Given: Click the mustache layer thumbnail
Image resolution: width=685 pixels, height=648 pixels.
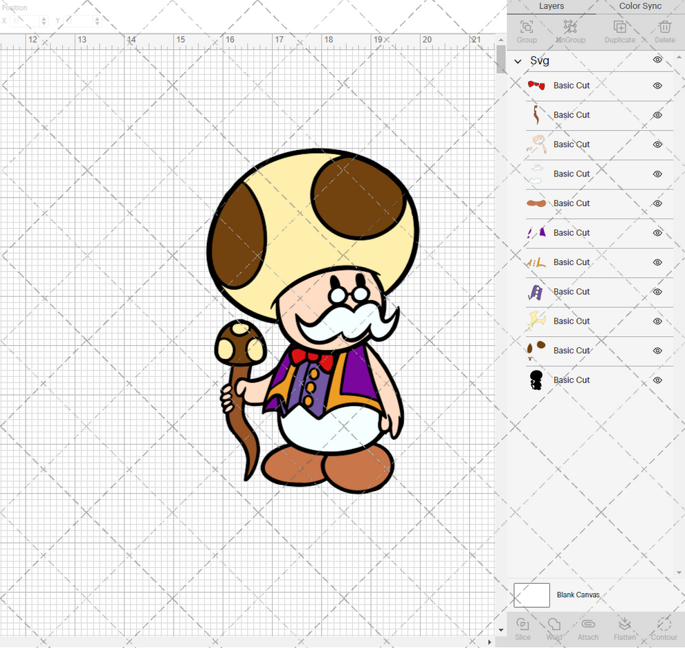Looking at the screenshot, I should point(536,174).
